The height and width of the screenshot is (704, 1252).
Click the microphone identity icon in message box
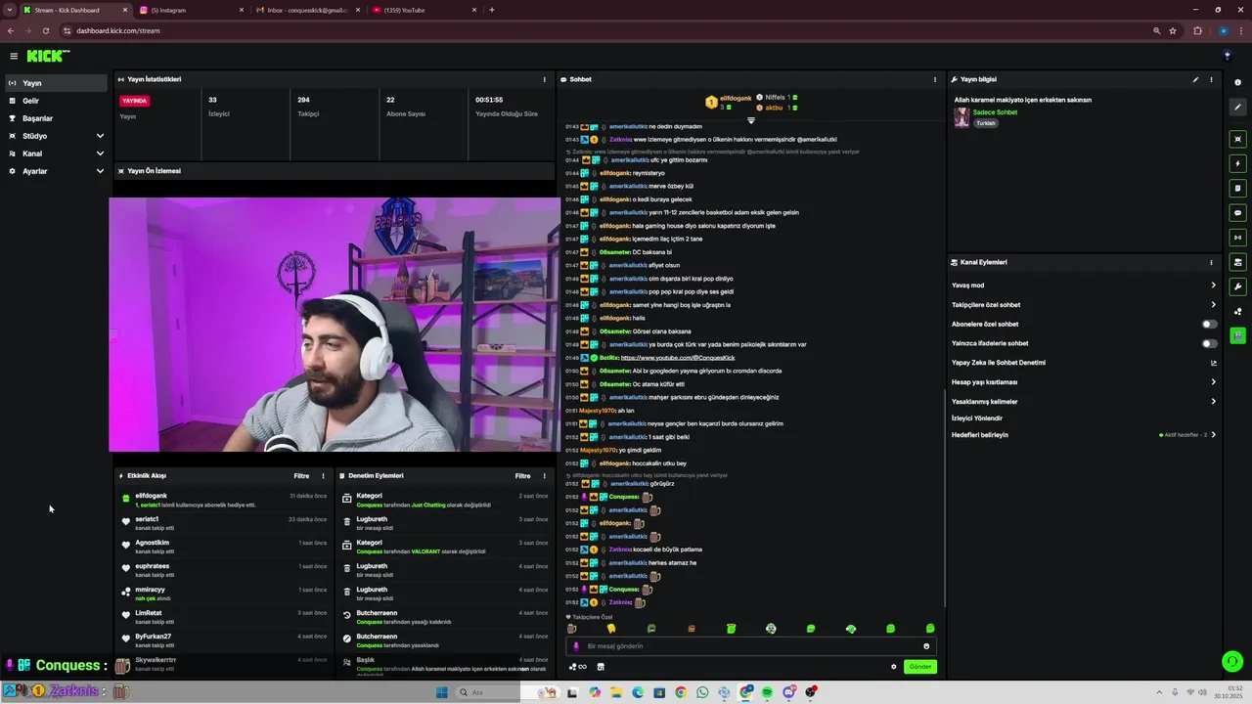point(576,646)
